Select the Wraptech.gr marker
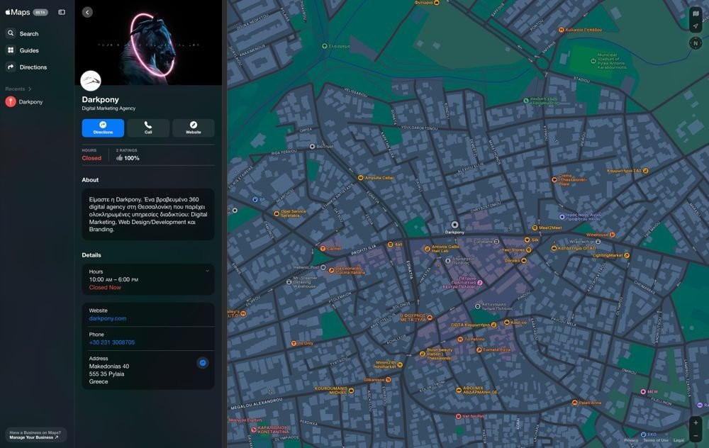This screenshot has width=709, height=448. click(598, 242)
